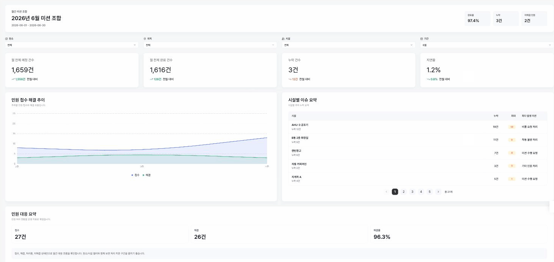Click the 누락 column header in table
The width and height of the screenshot is (554, 262).
(496, 116)
